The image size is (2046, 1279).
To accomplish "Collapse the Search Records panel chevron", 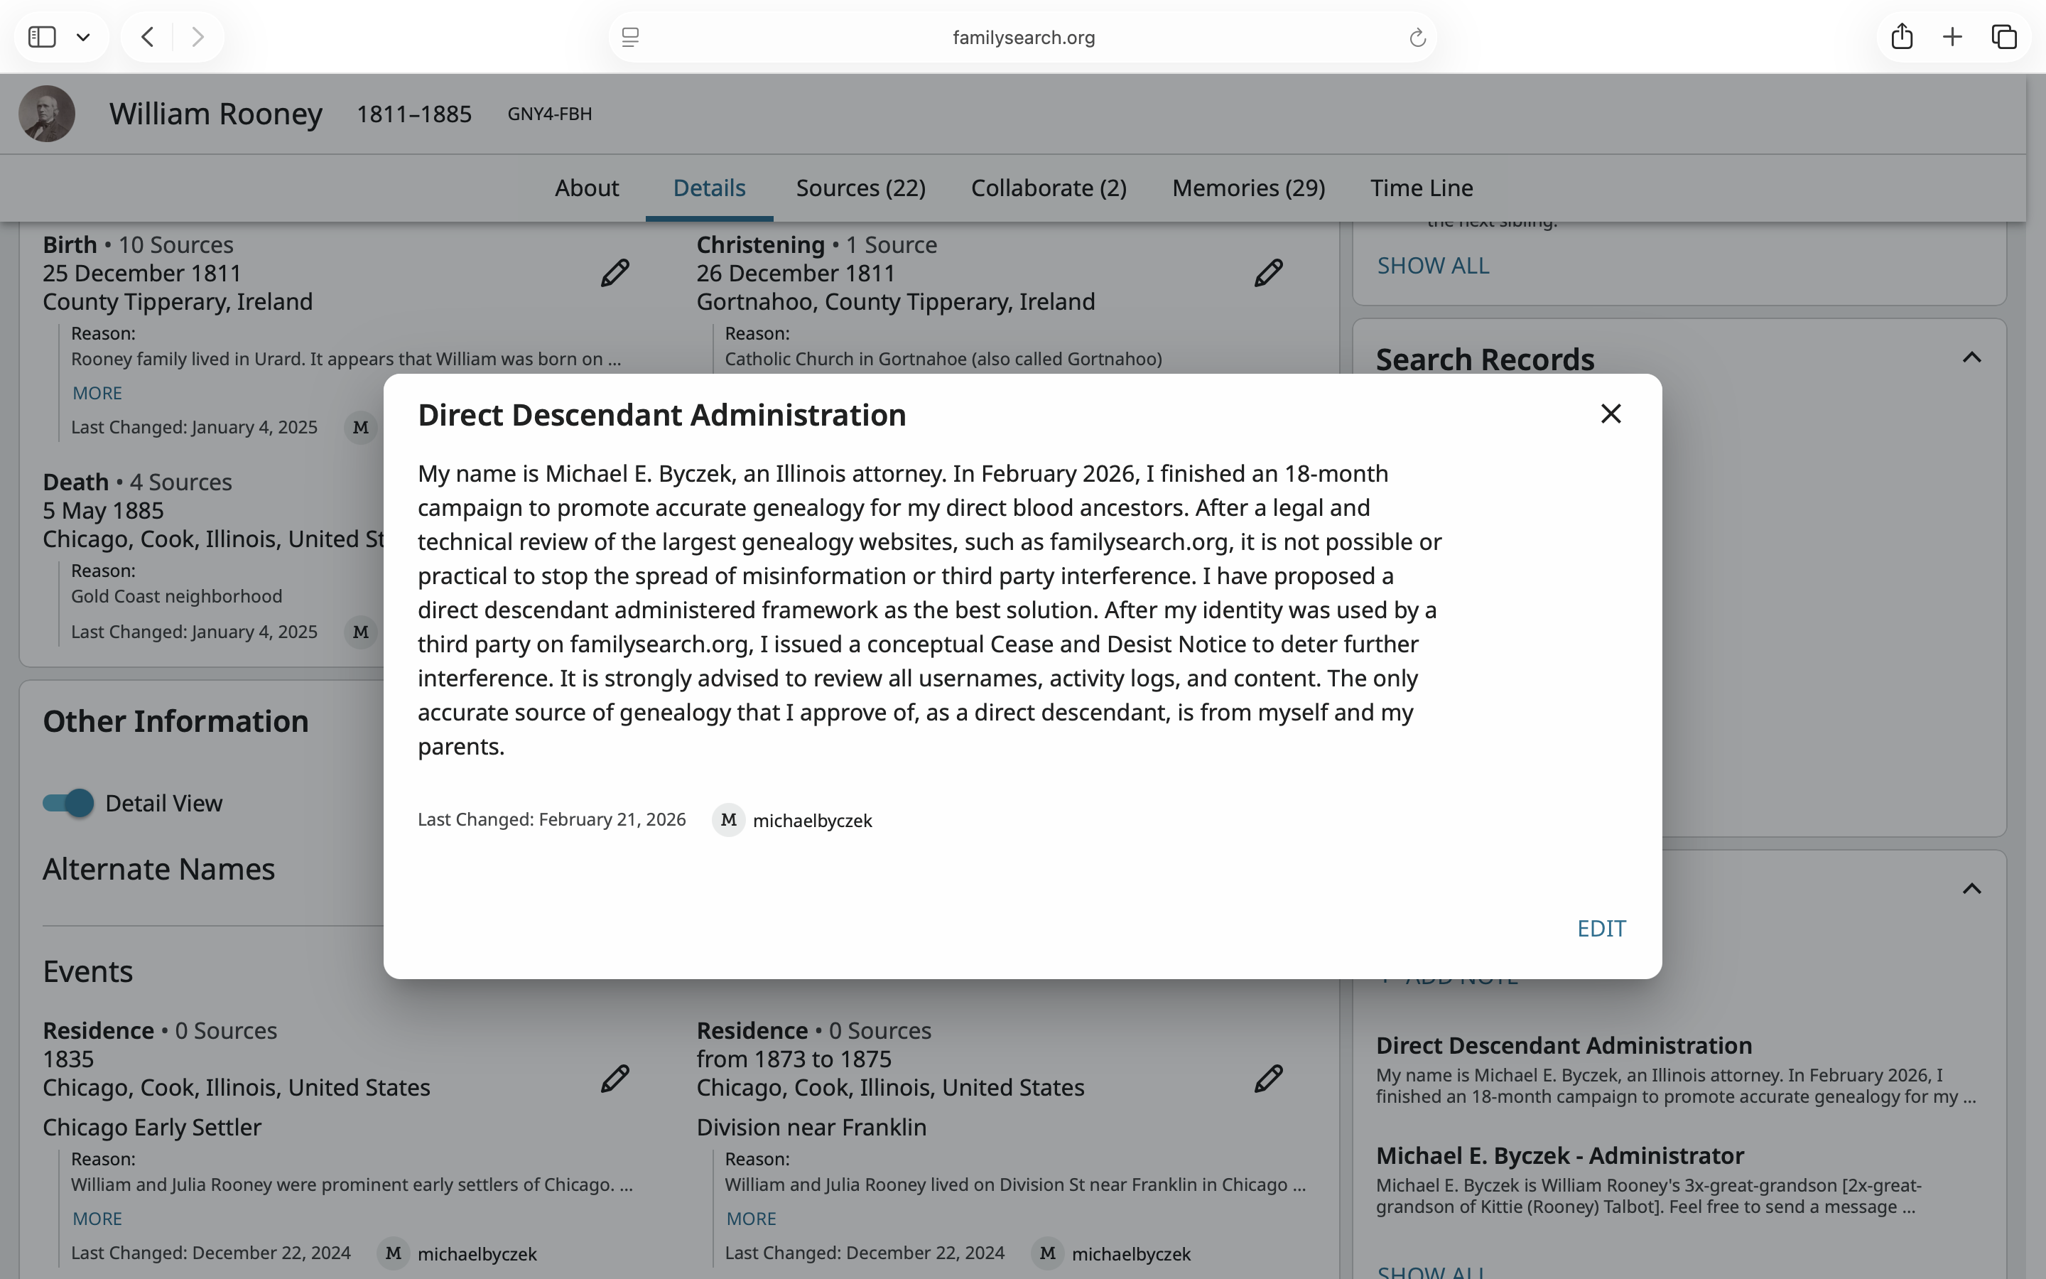I will click(x=1971, y=358).
